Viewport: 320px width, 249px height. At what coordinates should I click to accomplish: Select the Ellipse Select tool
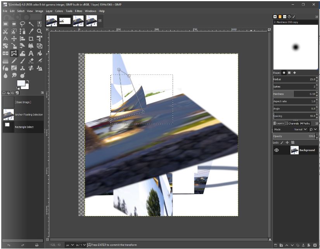pos(14,24)
